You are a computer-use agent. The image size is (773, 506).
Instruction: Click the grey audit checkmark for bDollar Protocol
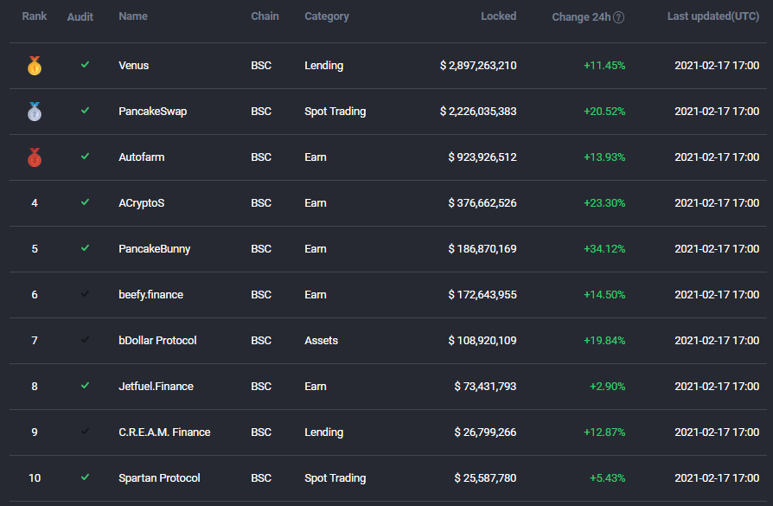click(x=86, y=340)
